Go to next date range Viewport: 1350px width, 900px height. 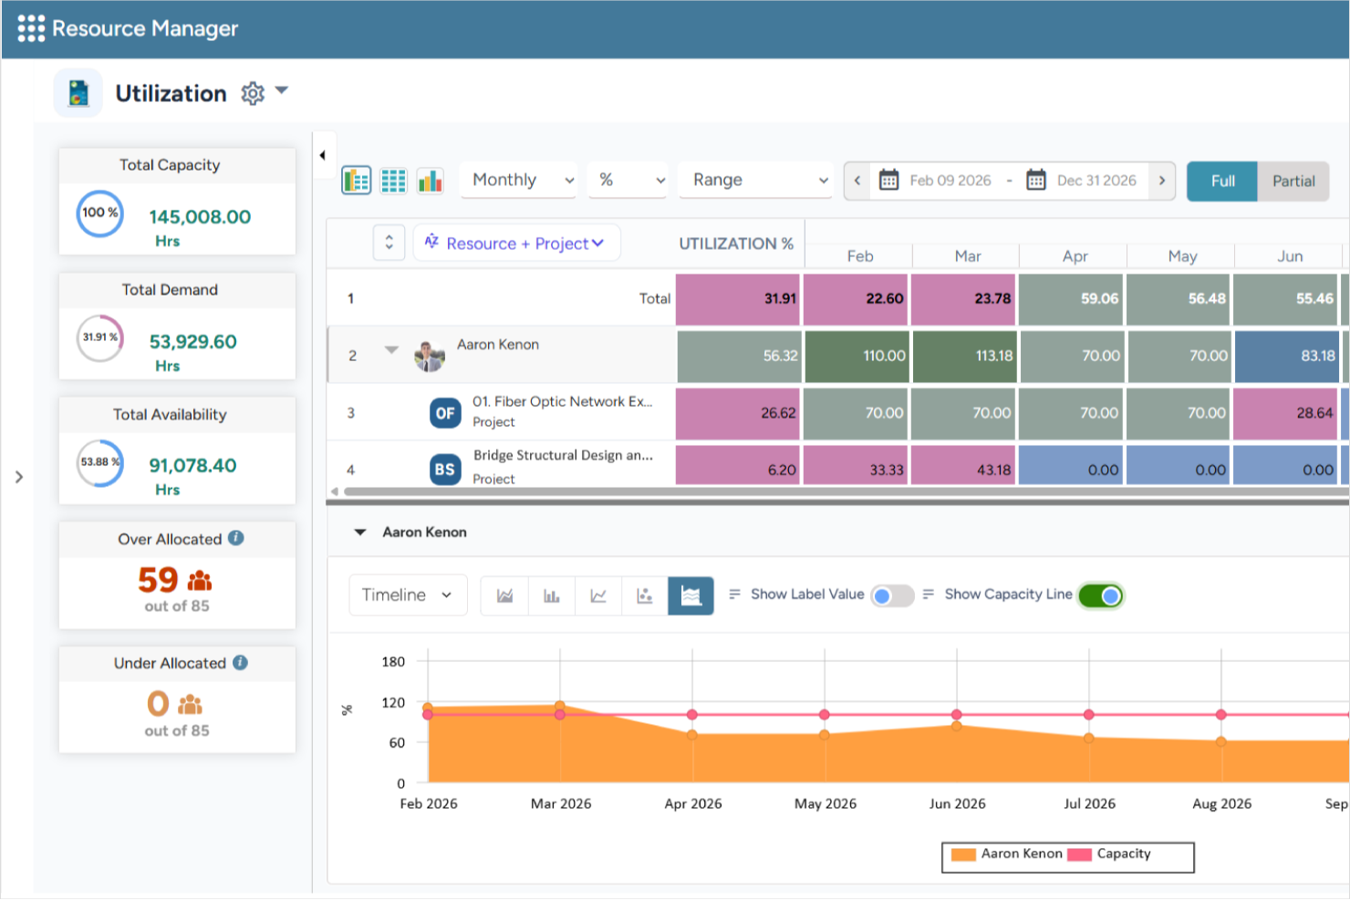click(1162, 181)
